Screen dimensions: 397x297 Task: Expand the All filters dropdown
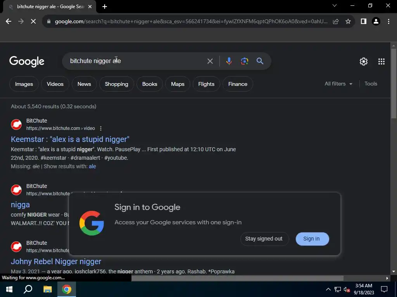(338, 84)
